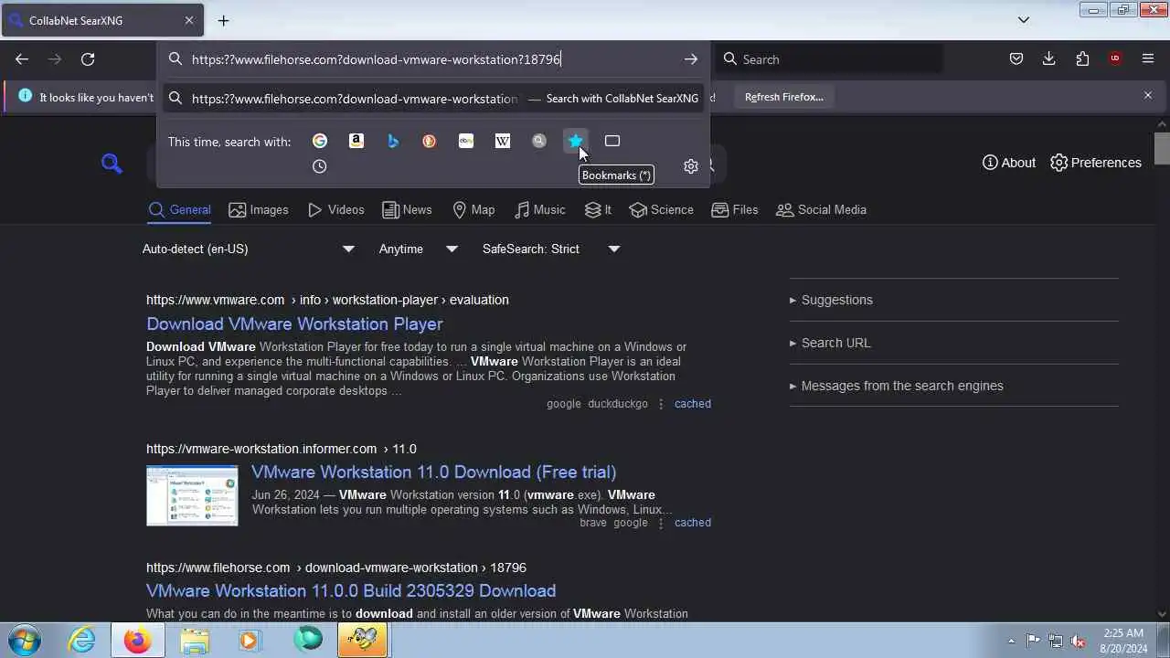Search with Google one-off engine
The width and height of the screenshot is (1170, 658).
(x=320, y=141)
